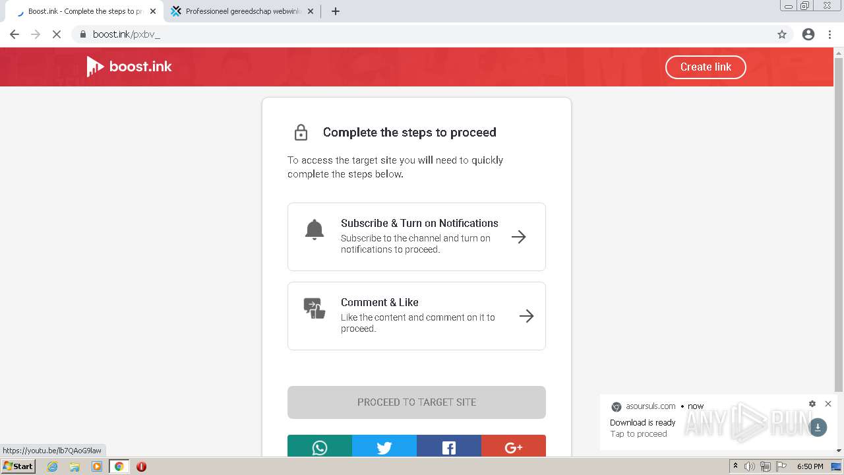
Task: Share via Facebook button
Action: coord(449,447)
